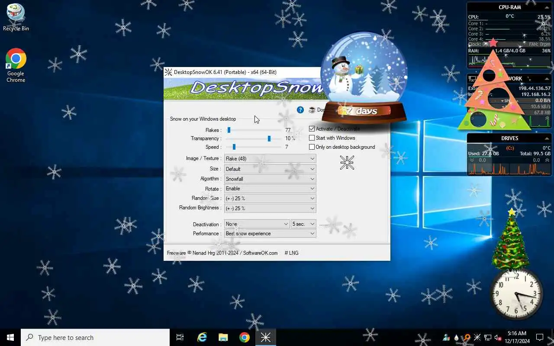
Task: Click the snowflake icon in system tray
Action: [477, 337]
